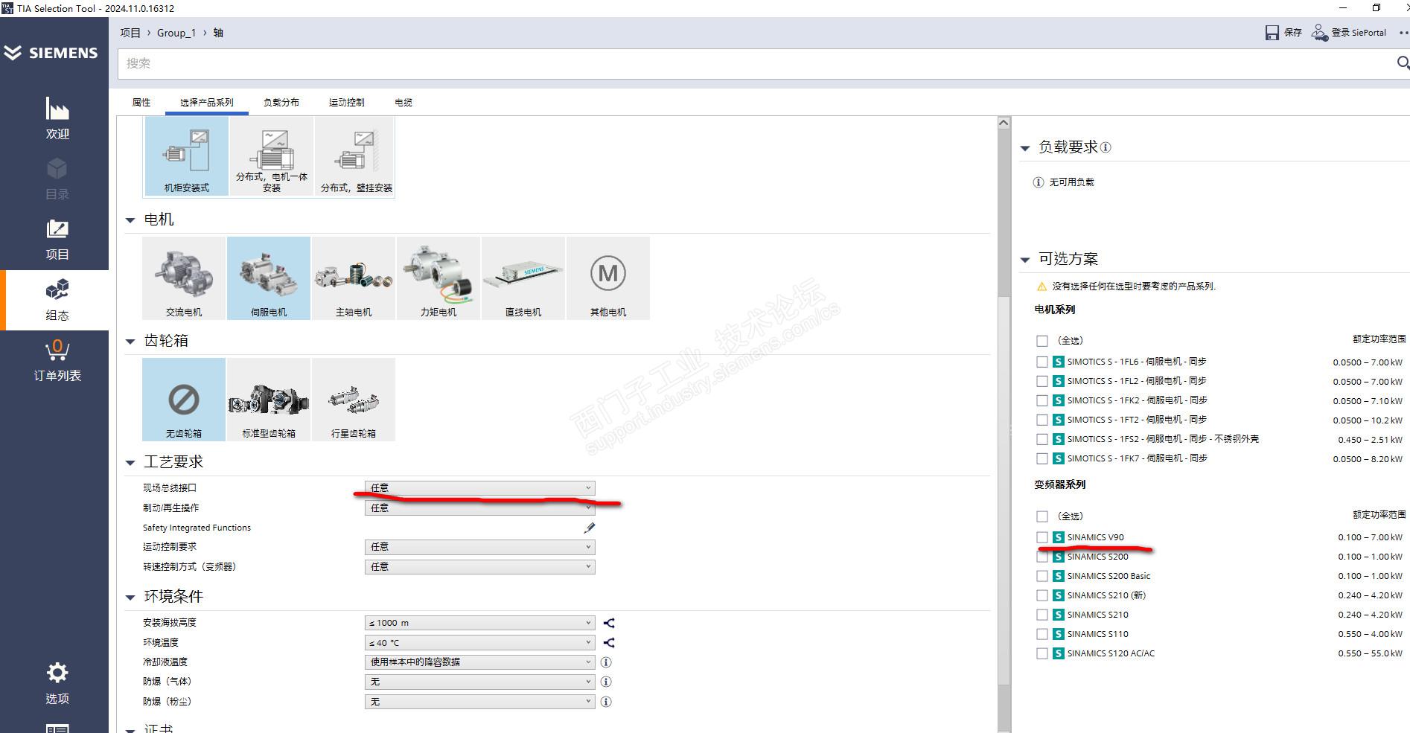Check SIMOTICS S - 1FT2 motor series
This screenshot has width=1410, height=733.
click(x=1042, y=420)
